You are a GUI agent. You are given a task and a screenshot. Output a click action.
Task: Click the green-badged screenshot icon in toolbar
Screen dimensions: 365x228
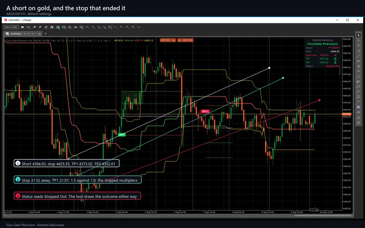click(58, 27)
